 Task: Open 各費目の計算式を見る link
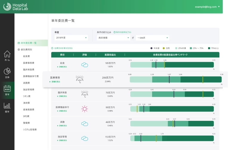pos(63,48)
